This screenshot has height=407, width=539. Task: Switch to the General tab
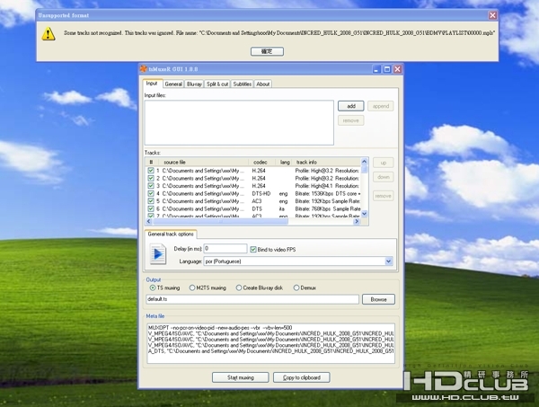[x=173, y=84]
